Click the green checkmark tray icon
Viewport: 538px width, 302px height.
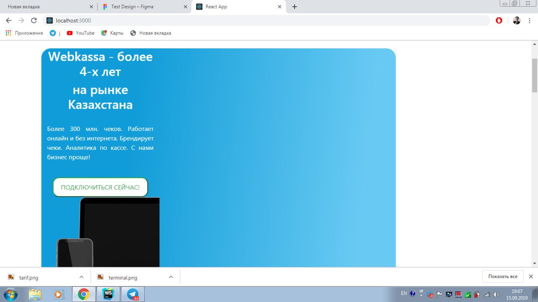coord(468,294)
